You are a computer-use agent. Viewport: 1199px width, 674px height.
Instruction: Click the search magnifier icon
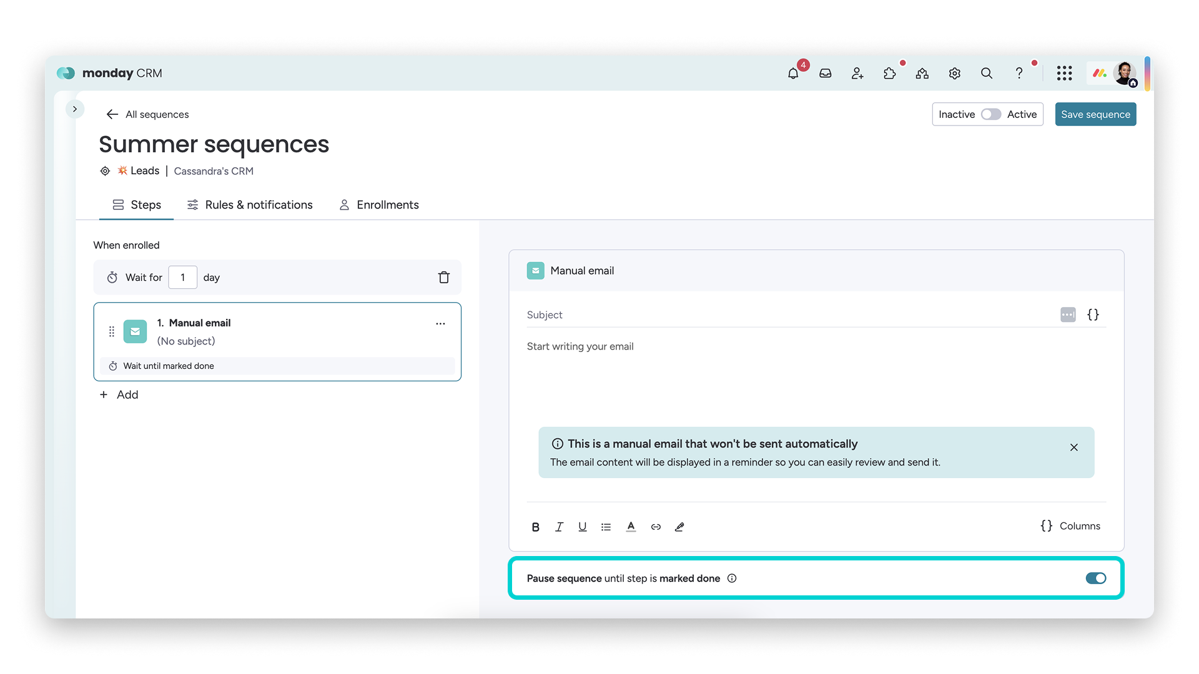(987, 74)
